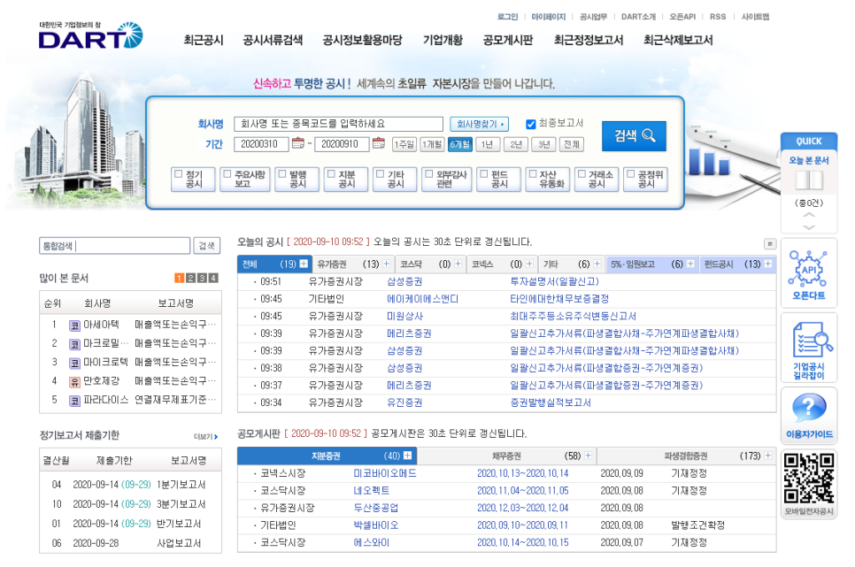
Task: Click the 통합검색 검색 button
Action: point(206,246)
